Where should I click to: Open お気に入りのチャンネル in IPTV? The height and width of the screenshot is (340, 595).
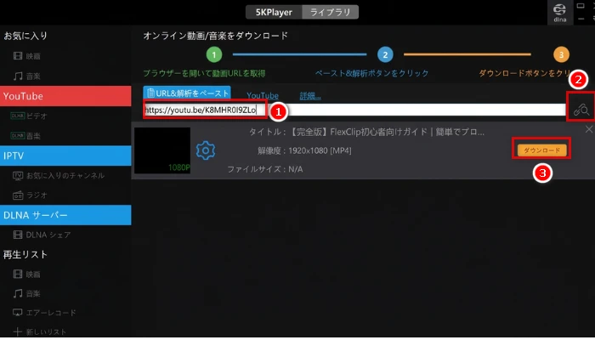65,175
